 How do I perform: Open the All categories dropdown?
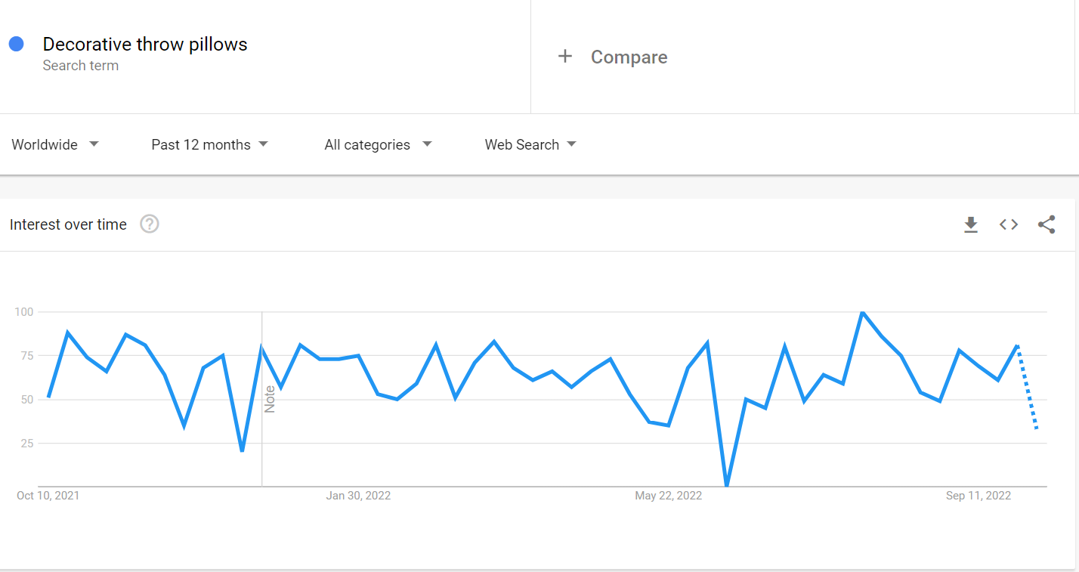(378, 144)
